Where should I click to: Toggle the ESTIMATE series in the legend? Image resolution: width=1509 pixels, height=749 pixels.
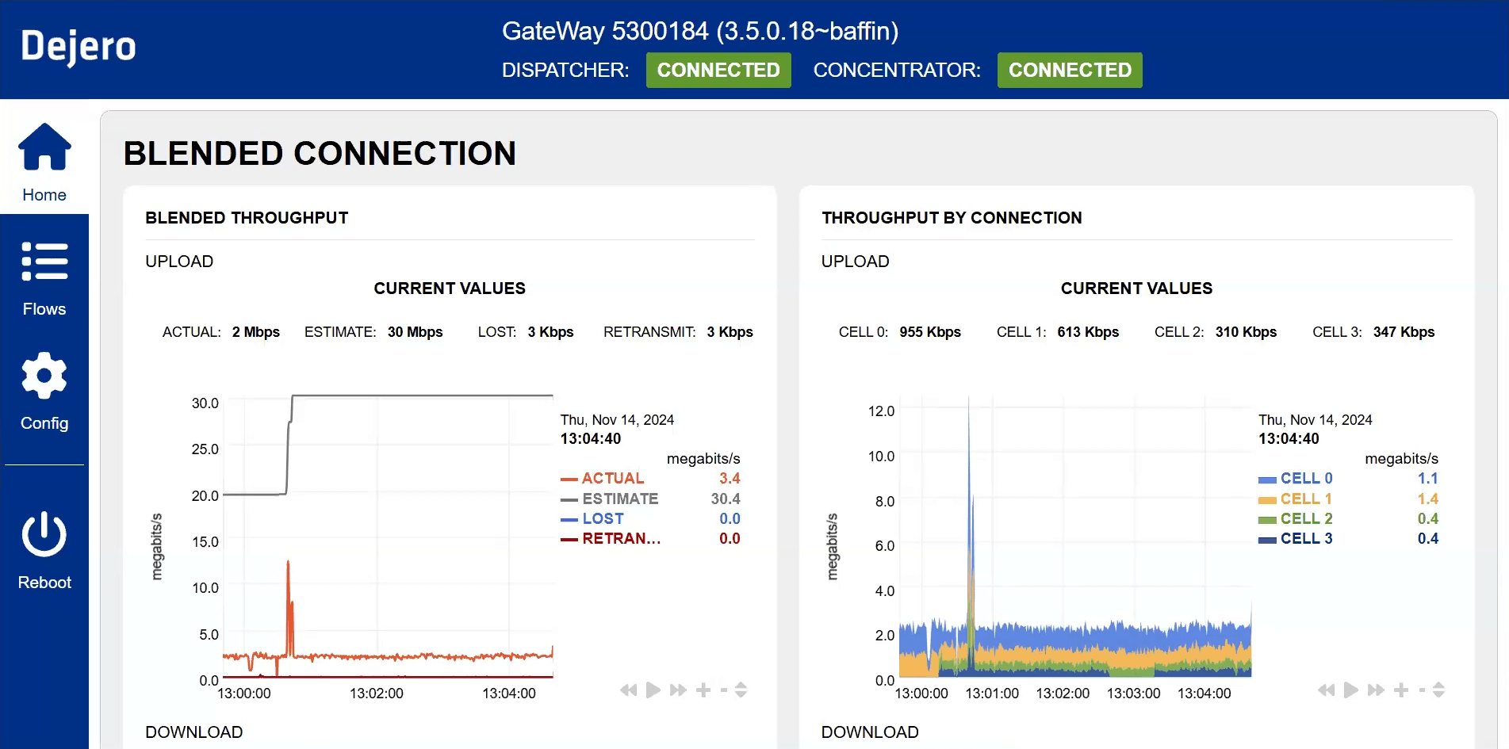click(619, 499)
